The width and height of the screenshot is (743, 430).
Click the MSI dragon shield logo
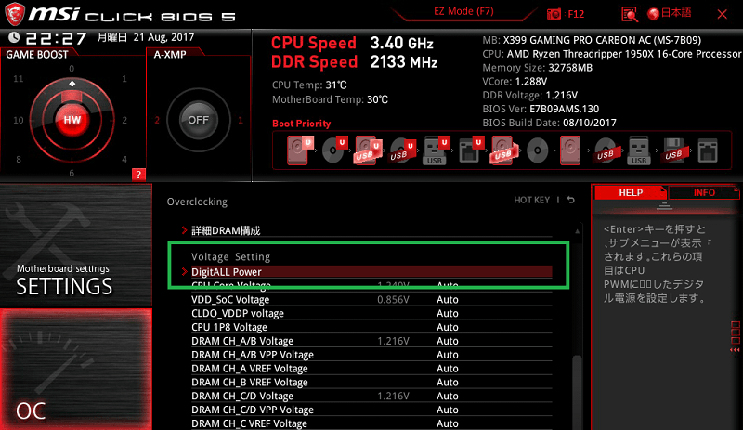[x=14, y=14]
